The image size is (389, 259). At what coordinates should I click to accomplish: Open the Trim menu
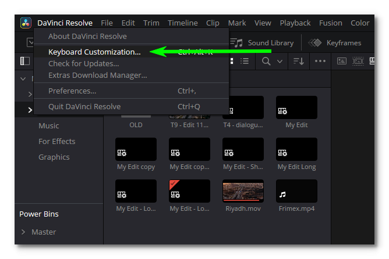pos(151,23)
